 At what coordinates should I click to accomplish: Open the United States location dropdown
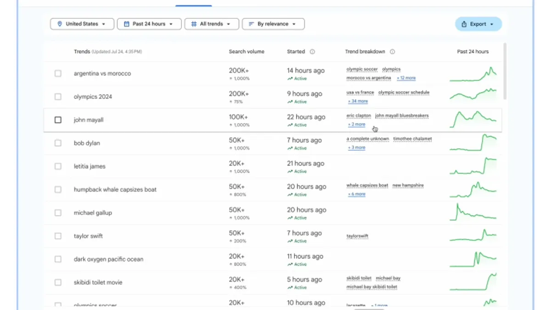point(82,24)
